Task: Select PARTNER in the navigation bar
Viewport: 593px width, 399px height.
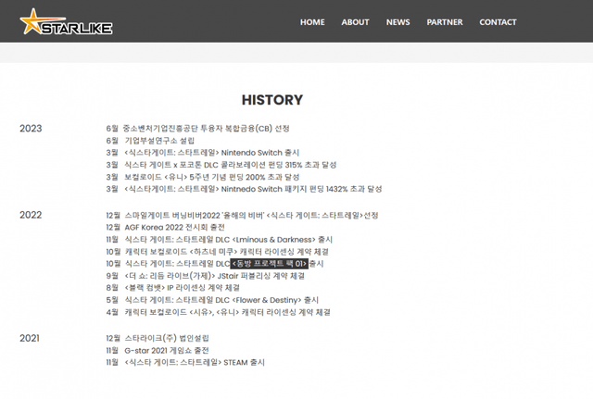Action: click(445, 22)
